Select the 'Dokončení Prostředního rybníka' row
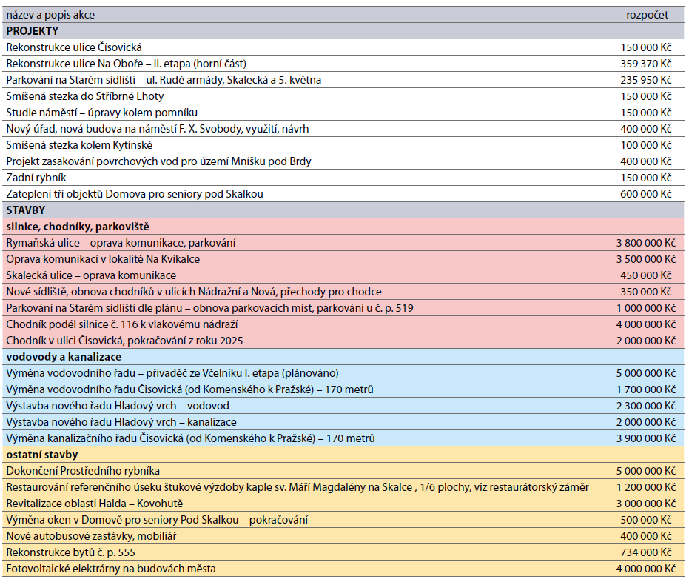The image size is (689, 582). pos(83,471)
